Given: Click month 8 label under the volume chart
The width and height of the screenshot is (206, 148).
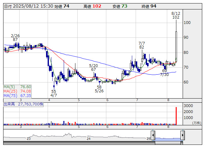Looking at the screenshot, I should pyautogui.click(x=168, y=127).
